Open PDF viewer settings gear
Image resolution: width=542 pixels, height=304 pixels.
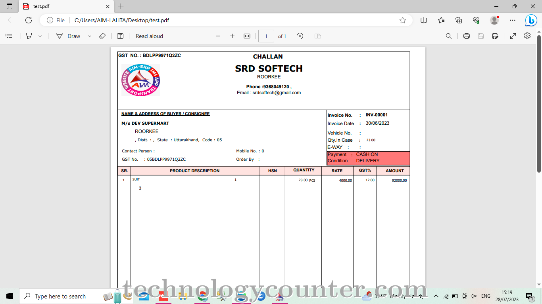point(527,36)
